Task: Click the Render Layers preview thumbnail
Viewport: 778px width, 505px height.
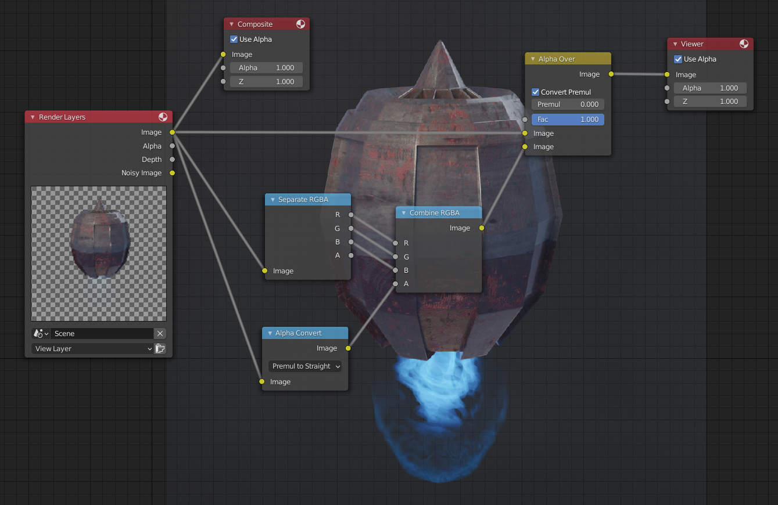Action: click(x=99, y=254)
